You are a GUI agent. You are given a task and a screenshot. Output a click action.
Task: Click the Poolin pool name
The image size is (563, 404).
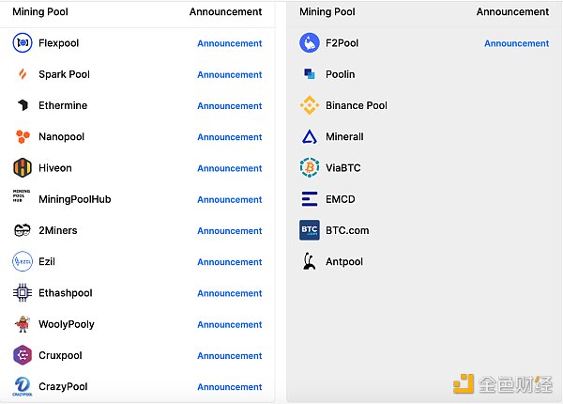340,74
